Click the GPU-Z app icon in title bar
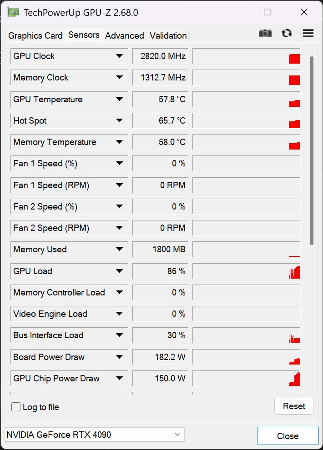The width and height of the screenshot is (323, 450). 13,12
